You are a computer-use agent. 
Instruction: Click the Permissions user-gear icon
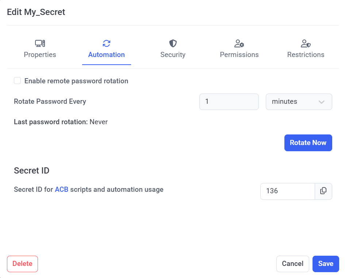click(239, 44)
